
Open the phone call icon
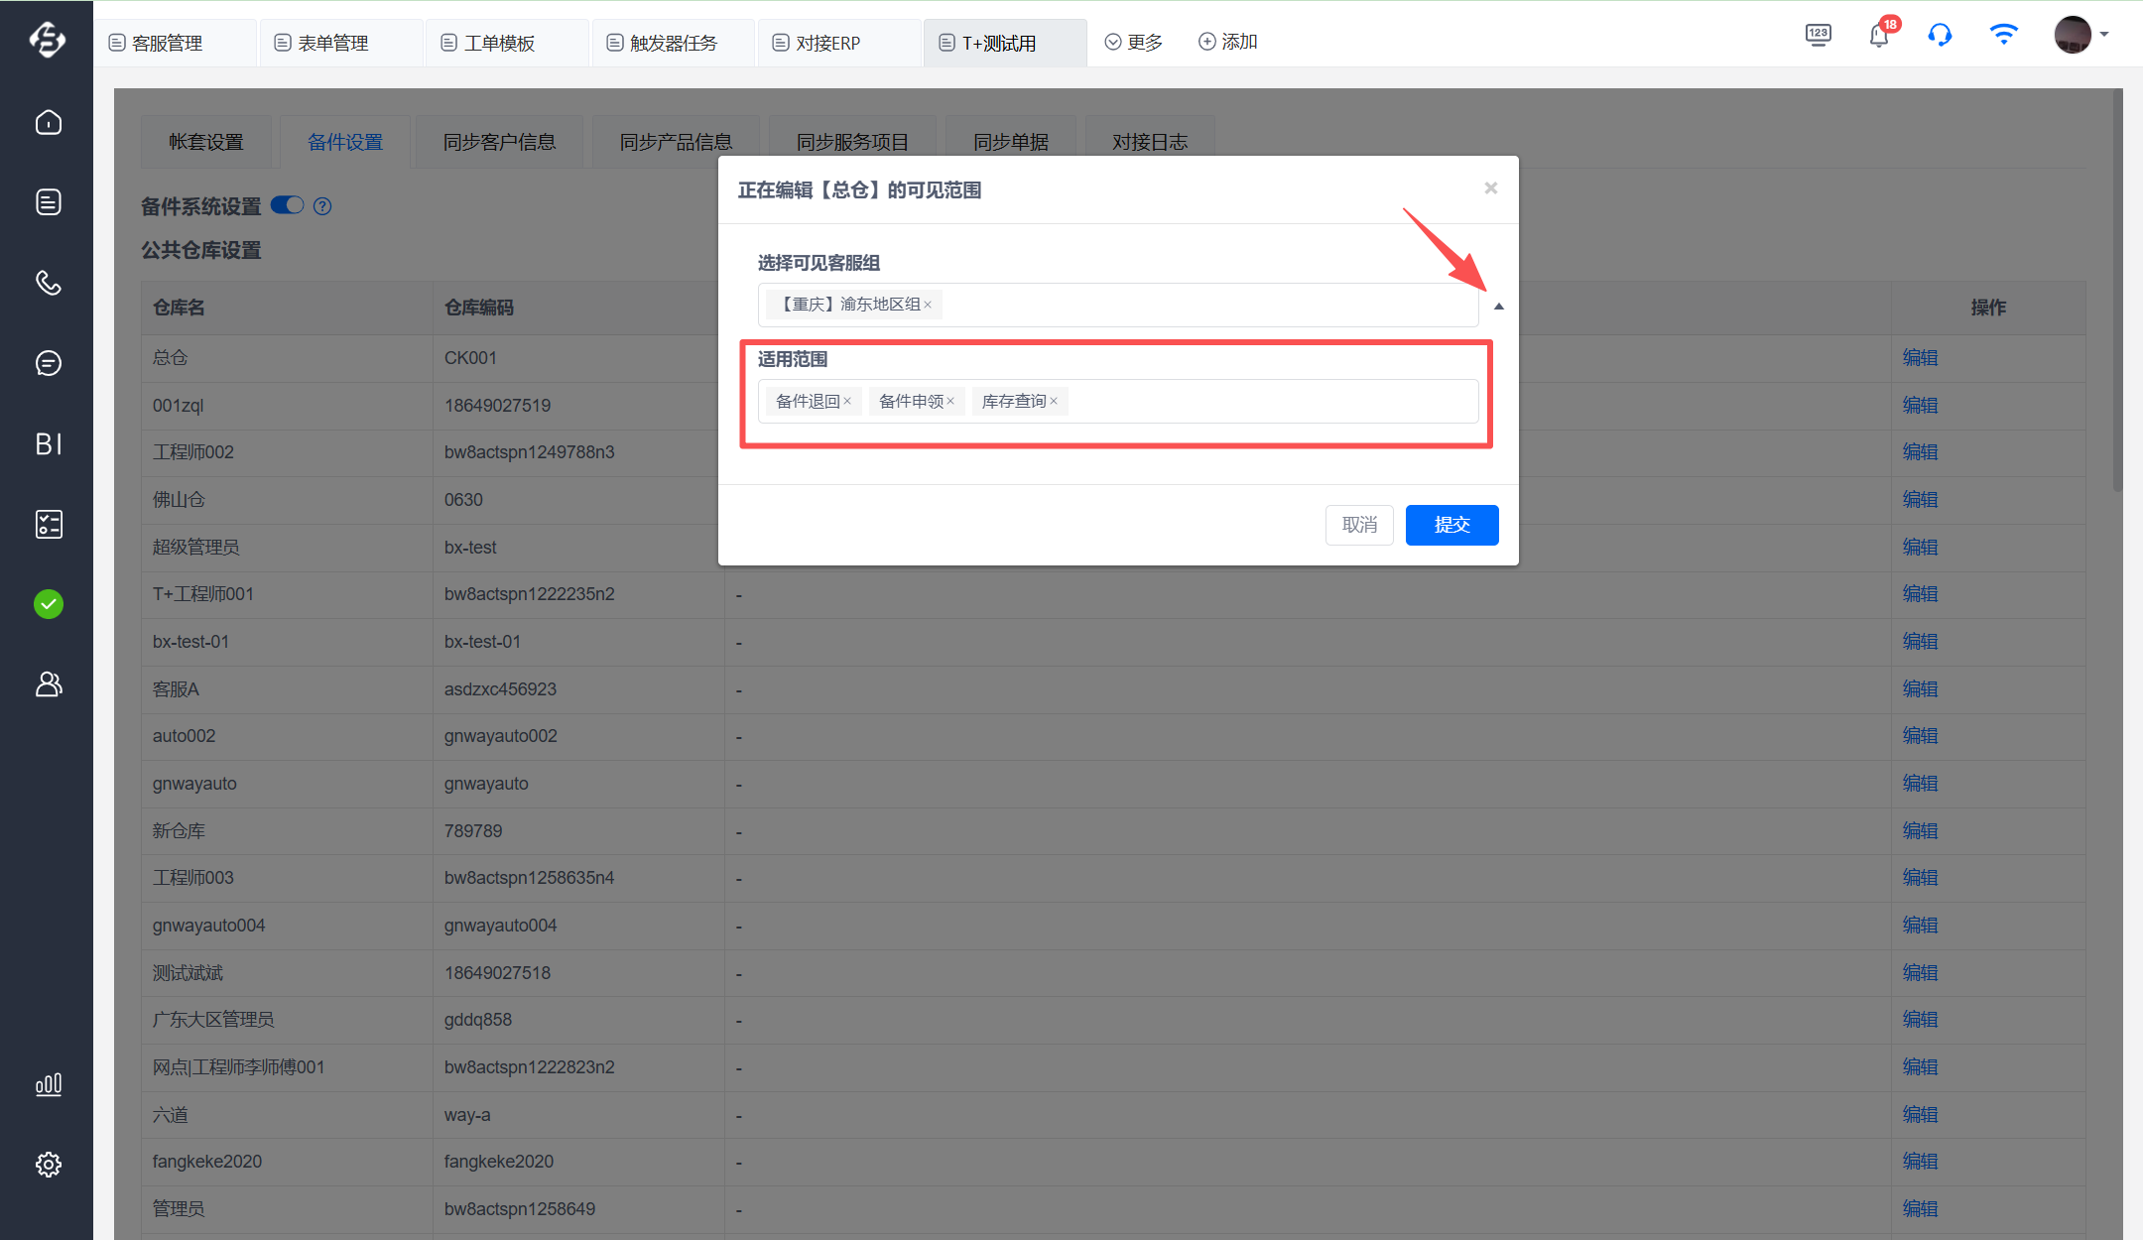(48, 283)
